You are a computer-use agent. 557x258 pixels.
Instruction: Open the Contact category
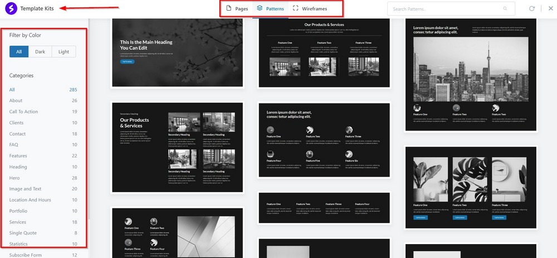point(43,134)
